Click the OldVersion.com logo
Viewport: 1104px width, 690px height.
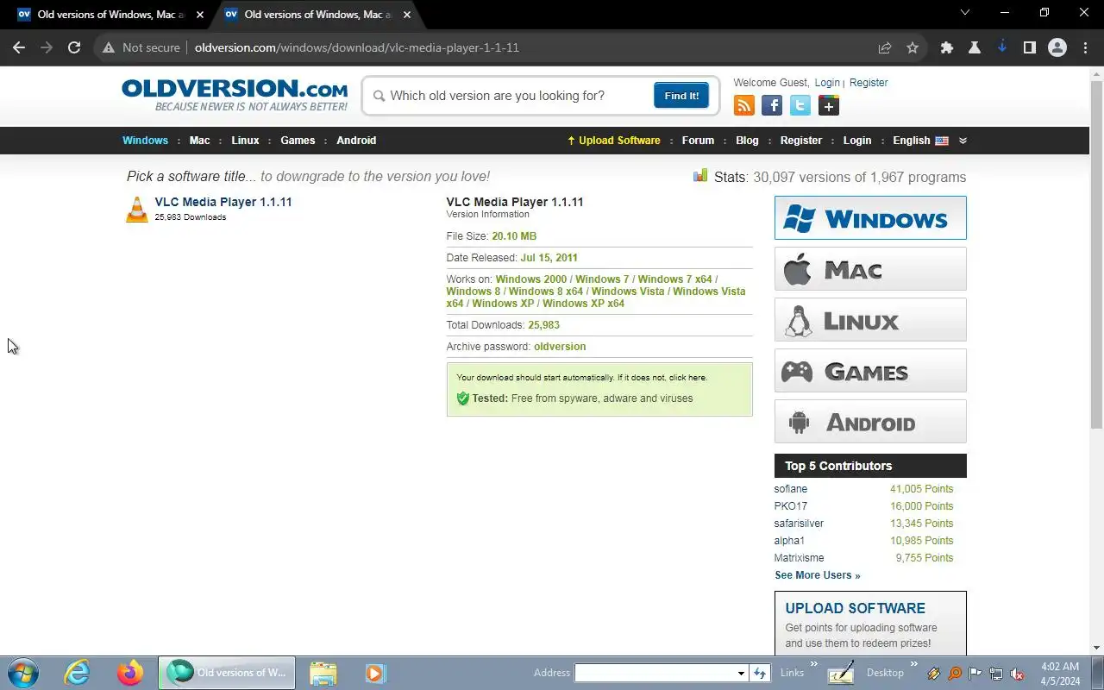click(x=235, y=95)
